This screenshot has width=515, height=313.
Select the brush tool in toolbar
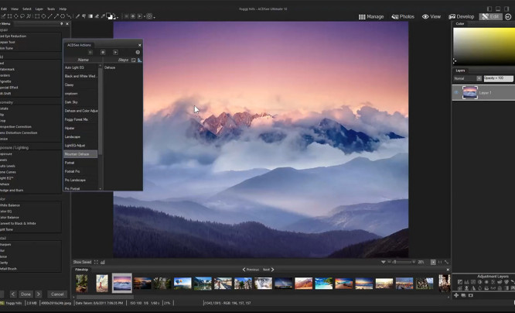coord(77,16)
